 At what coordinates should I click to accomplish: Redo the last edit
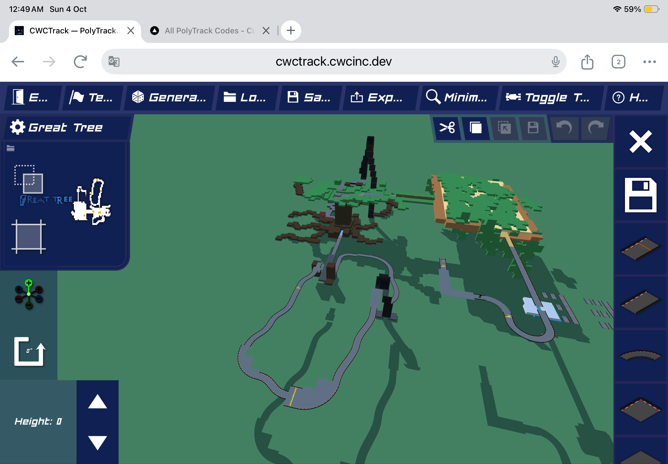coord(595,128)
